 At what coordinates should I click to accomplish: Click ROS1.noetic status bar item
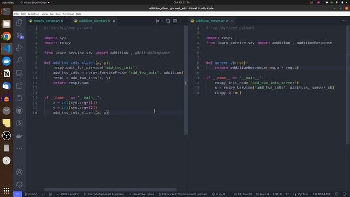click(68, 194)
